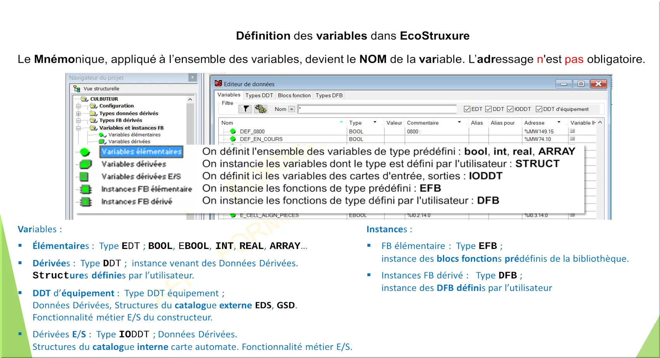660x358 pixels.
Task: Collapse the Variables et instances FB node
Action: click(x=78, y=128)
